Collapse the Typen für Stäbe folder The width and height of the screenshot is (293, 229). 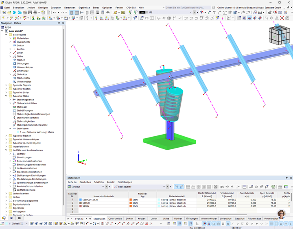click(x=6, y=96)
